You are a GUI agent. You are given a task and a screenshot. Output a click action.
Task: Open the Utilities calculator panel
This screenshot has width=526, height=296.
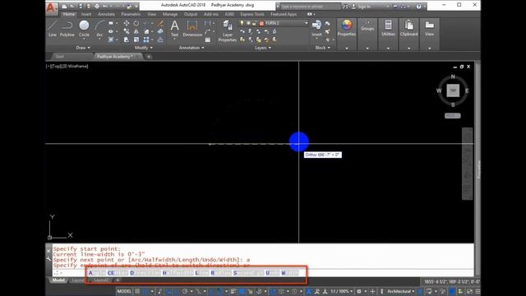[x=388, y=27]
